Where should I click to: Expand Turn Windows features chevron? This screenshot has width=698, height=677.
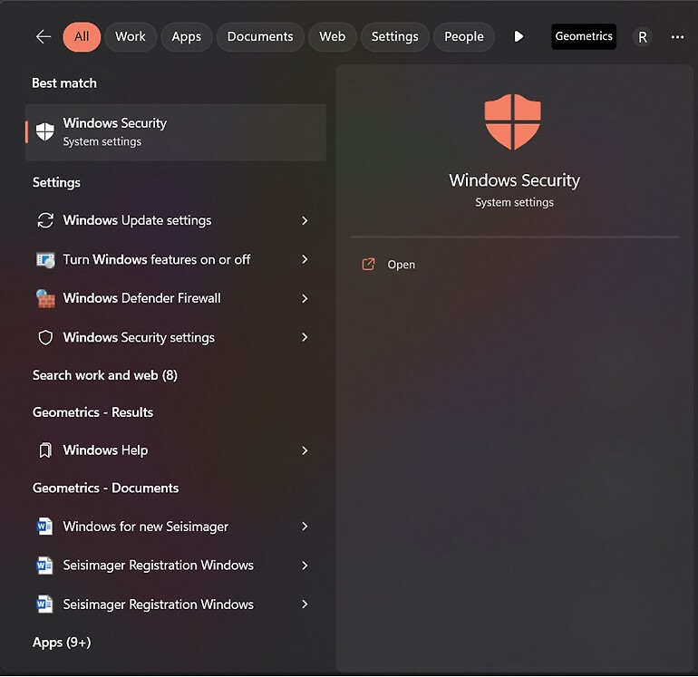click(x=305, y=259)
